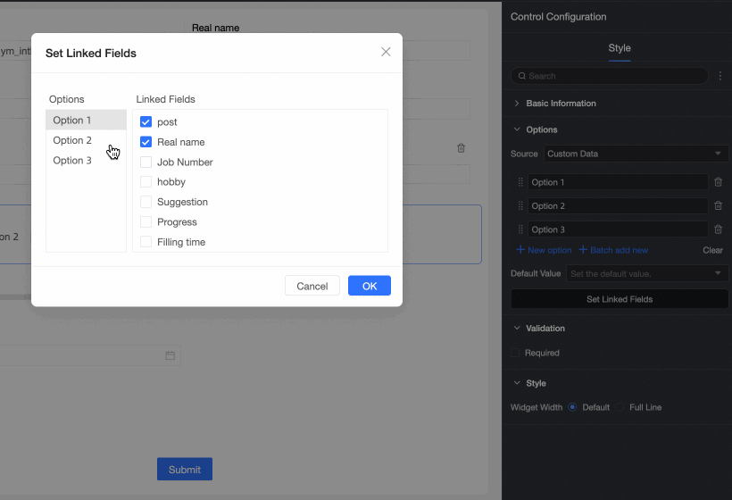Select Full Line widget width
Viewport: 732px width, 500px height.
point(620,407)
